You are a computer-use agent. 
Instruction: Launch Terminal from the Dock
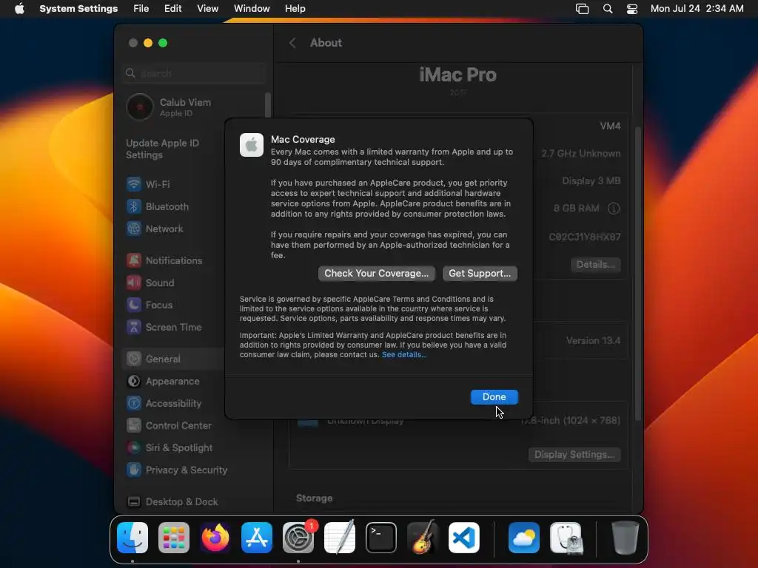click(381, 538)
